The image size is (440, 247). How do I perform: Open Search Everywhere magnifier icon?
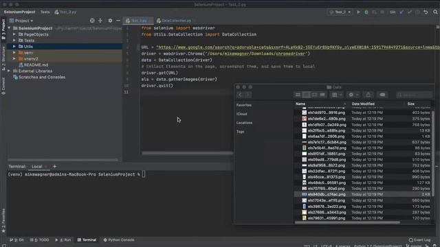[435, 12]
